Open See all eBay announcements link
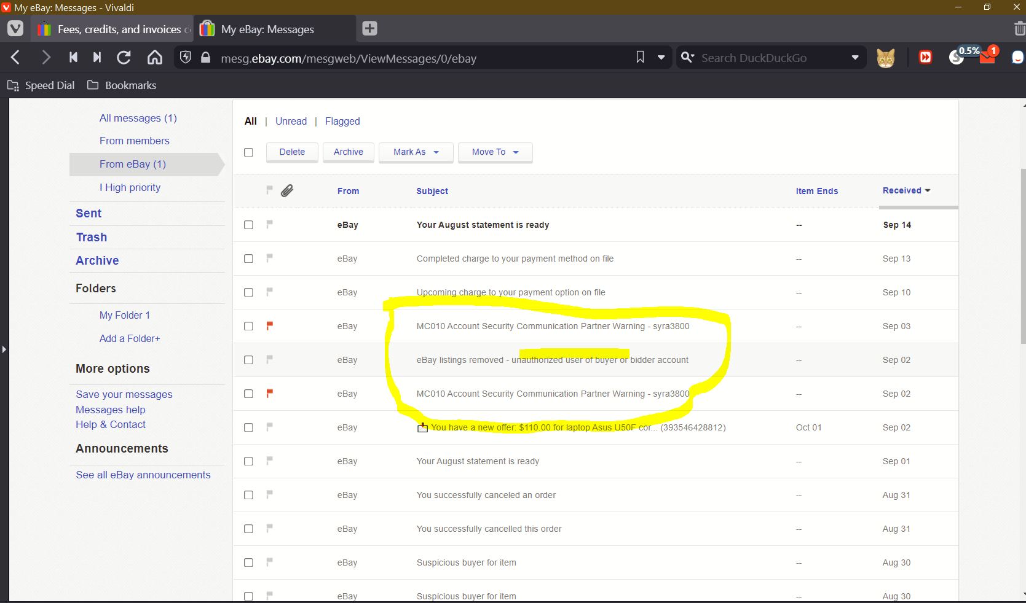 [x=143, y=475]
